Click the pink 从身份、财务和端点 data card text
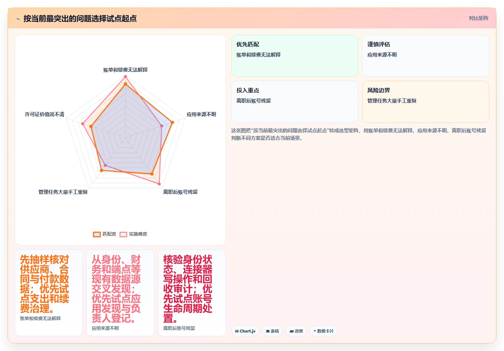Viewport: 504px width, 351px height. [x=116, y=289]
